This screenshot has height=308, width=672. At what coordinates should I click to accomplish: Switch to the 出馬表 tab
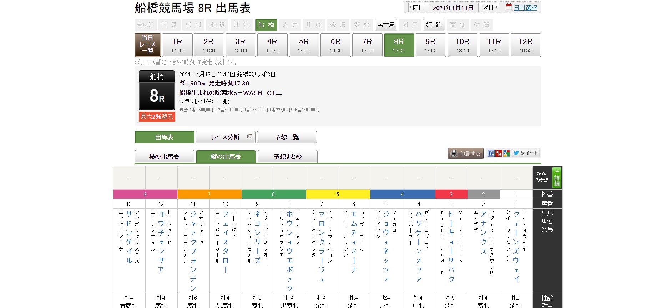point(164,137)
